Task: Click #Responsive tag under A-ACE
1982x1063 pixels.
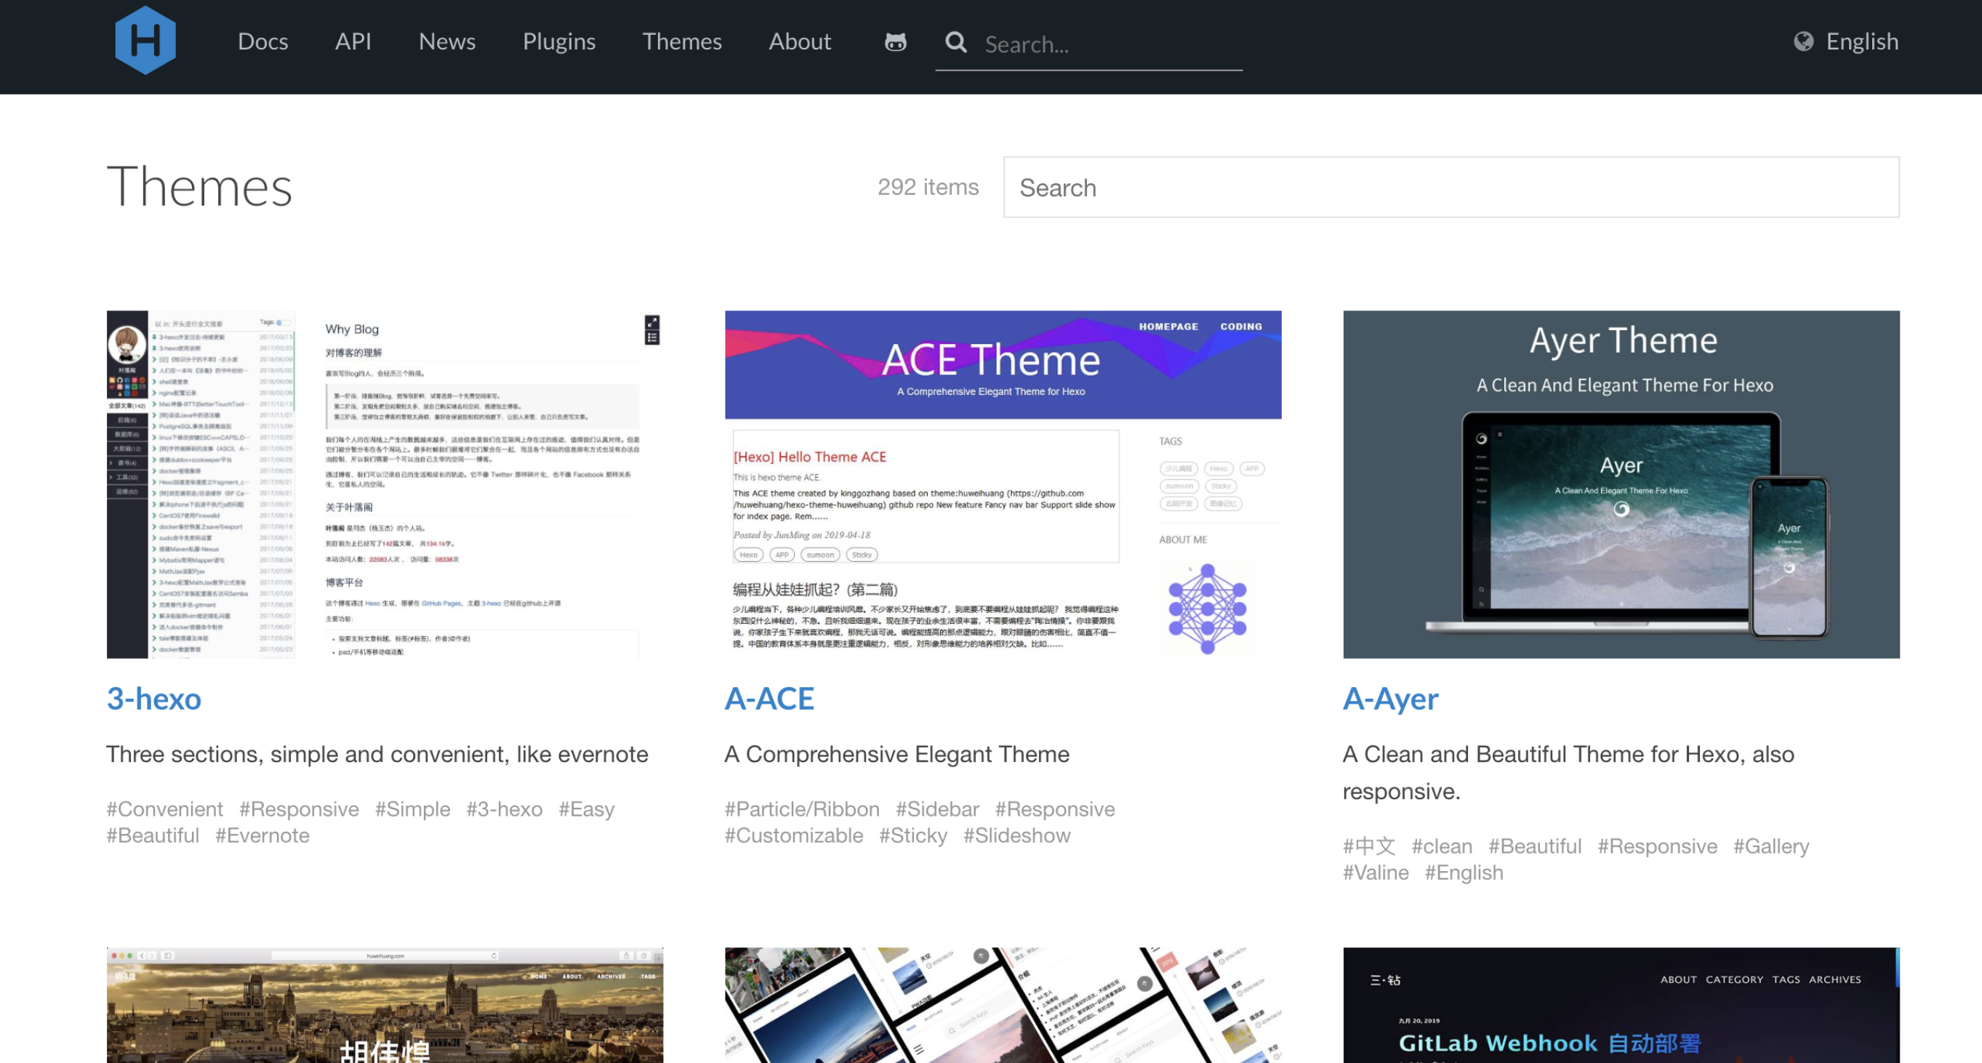Action: (1055, 809)
